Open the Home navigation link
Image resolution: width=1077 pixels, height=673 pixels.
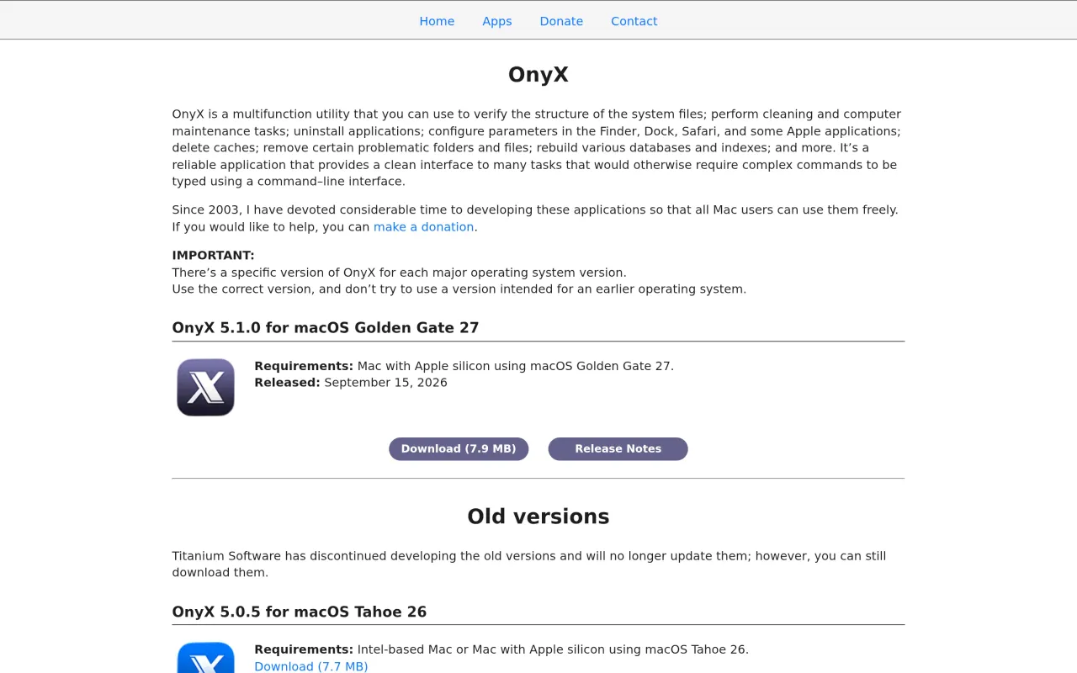point(437,21)
